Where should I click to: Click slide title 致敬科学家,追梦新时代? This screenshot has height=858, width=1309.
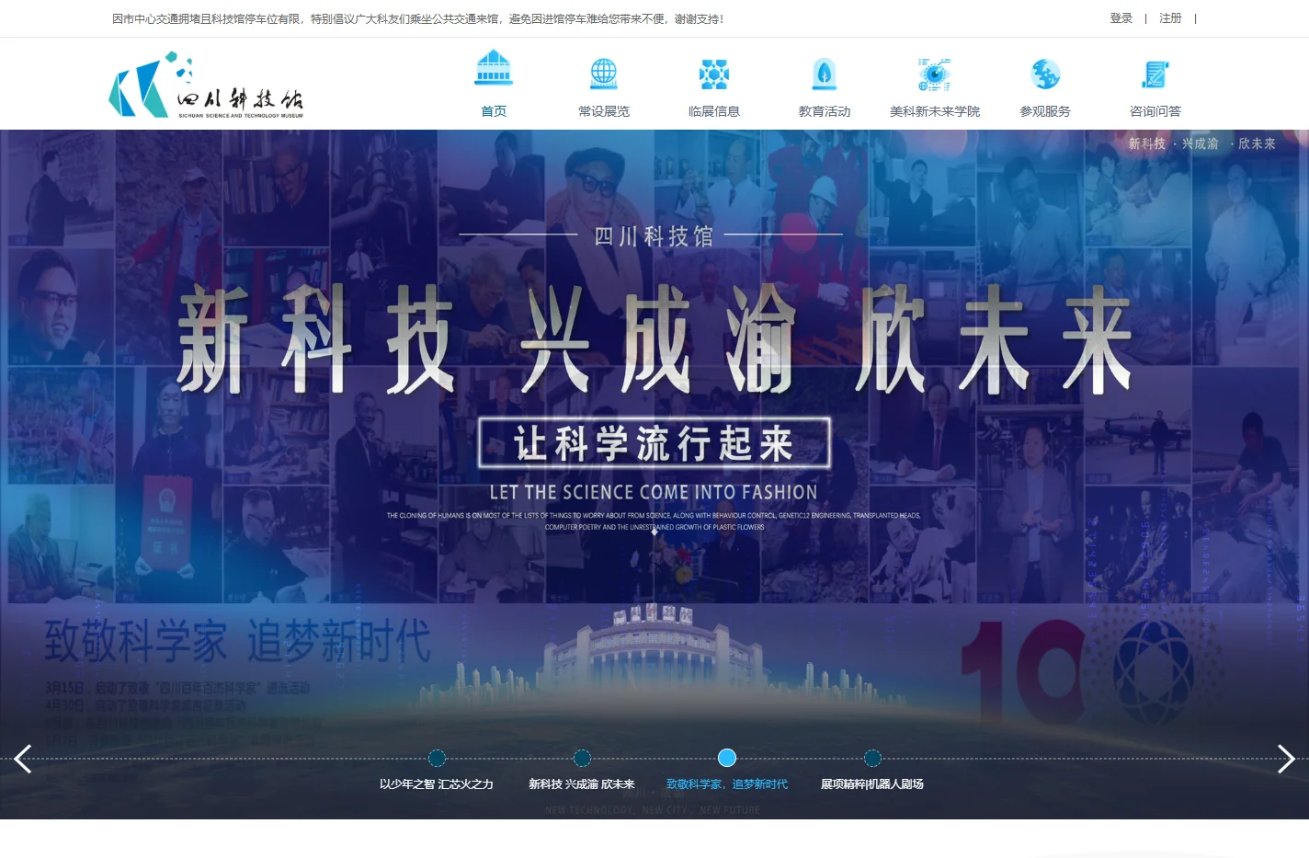tap(727, 784)
